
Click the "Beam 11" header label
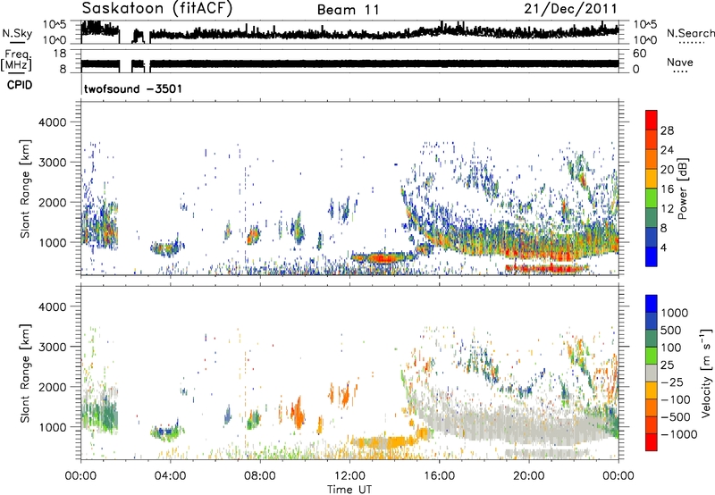tap(349, 10)
